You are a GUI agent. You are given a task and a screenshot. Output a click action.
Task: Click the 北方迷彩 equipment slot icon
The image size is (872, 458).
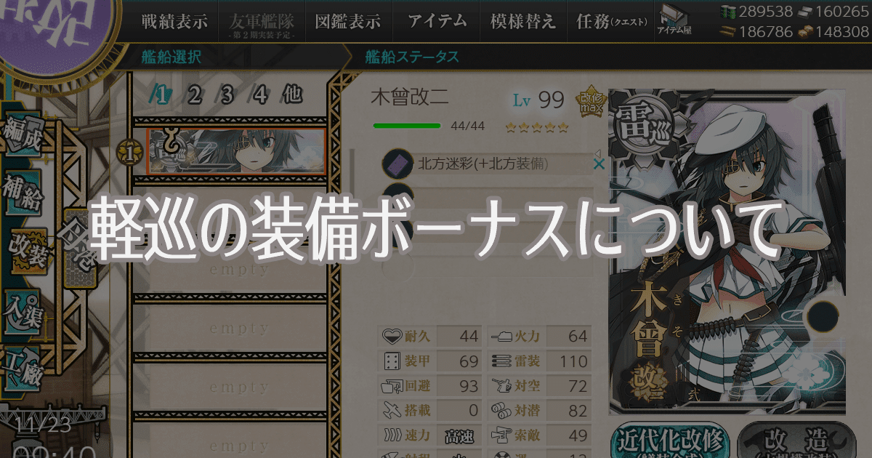pos(397,164)
